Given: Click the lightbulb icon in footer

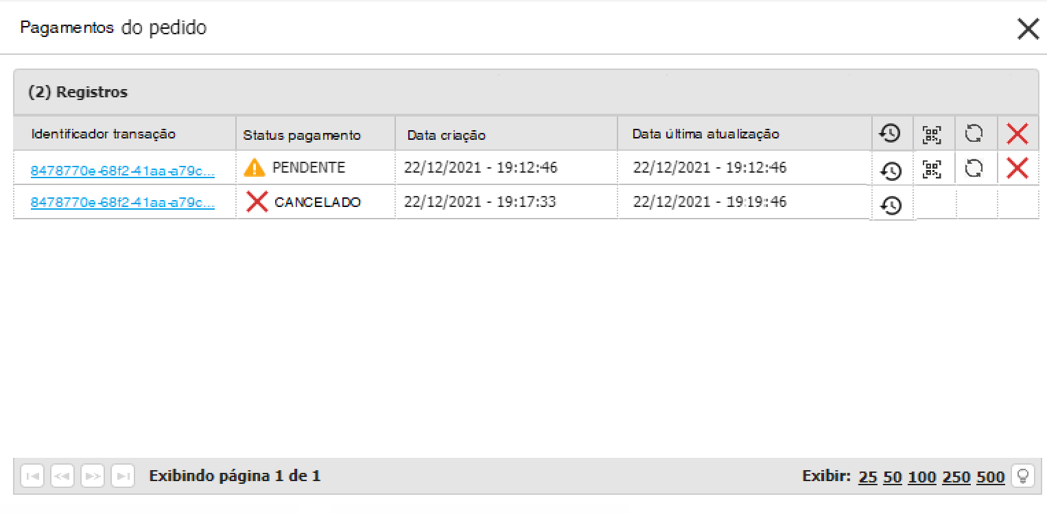Looking at the screenshot, I should 1023,476.
